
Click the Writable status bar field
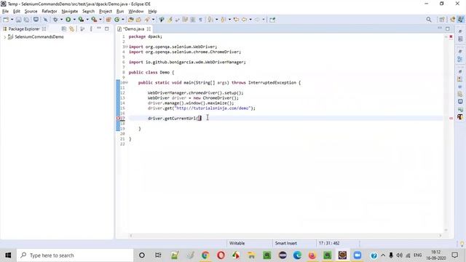(x=237, y=243)
